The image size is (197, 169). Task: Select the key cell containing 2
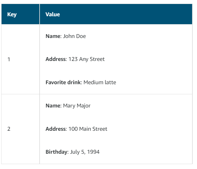pos(20,129)
